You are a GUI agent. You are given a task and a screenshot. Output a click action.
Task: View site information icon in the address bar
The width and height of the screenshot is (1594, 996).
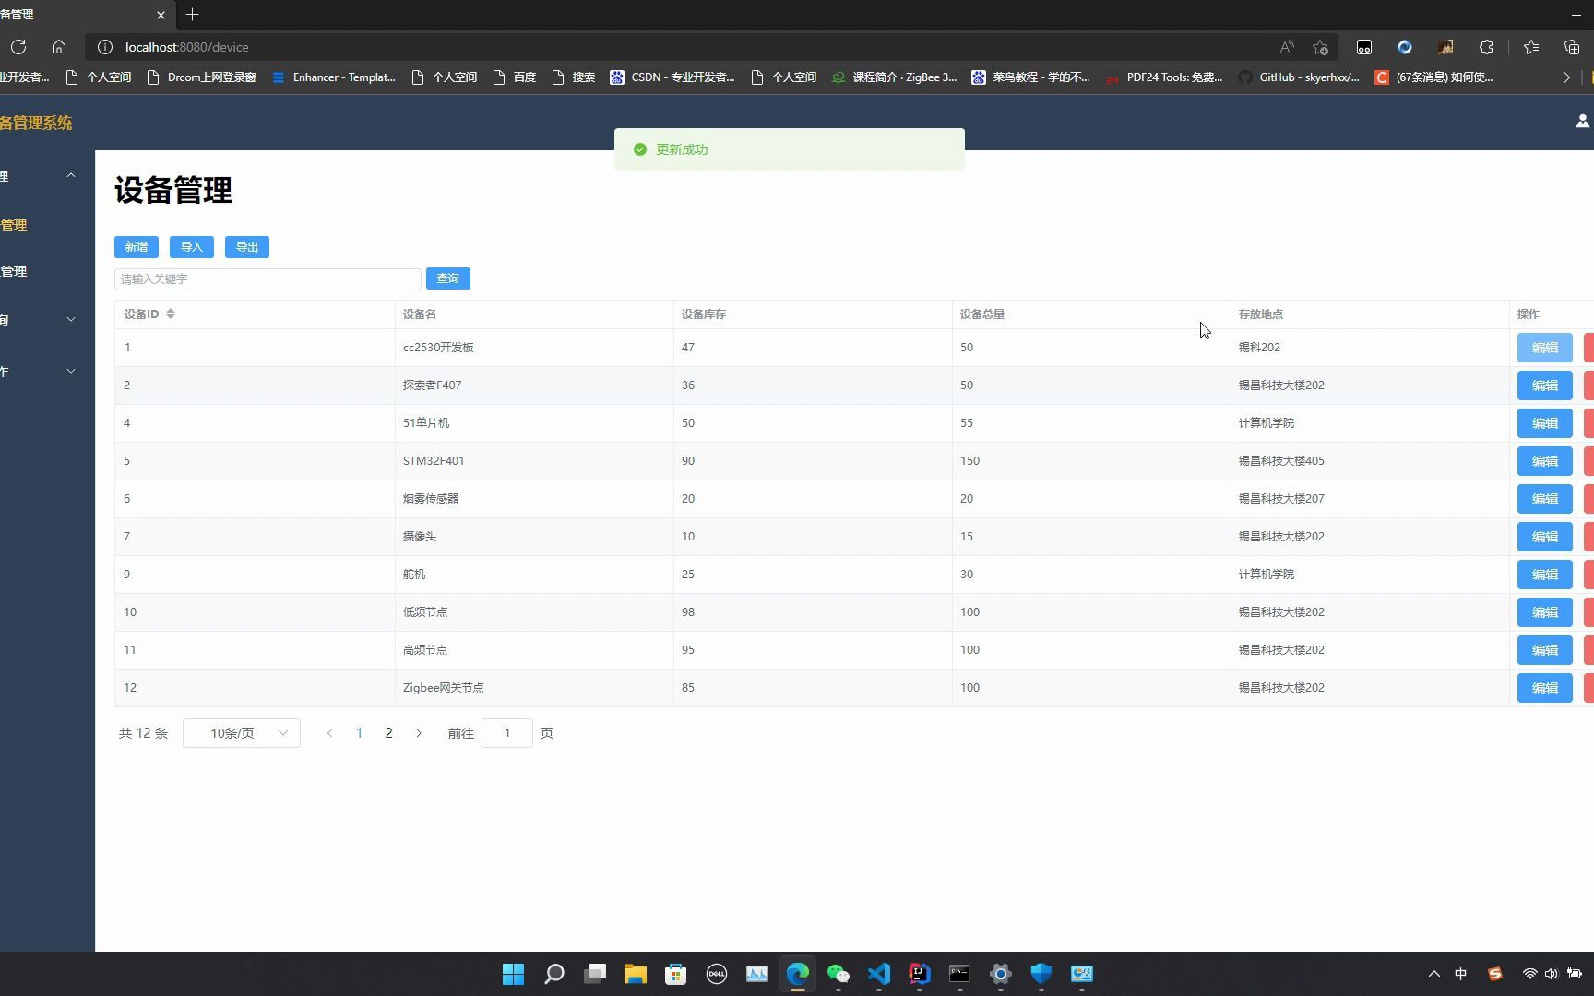[105, 47]
